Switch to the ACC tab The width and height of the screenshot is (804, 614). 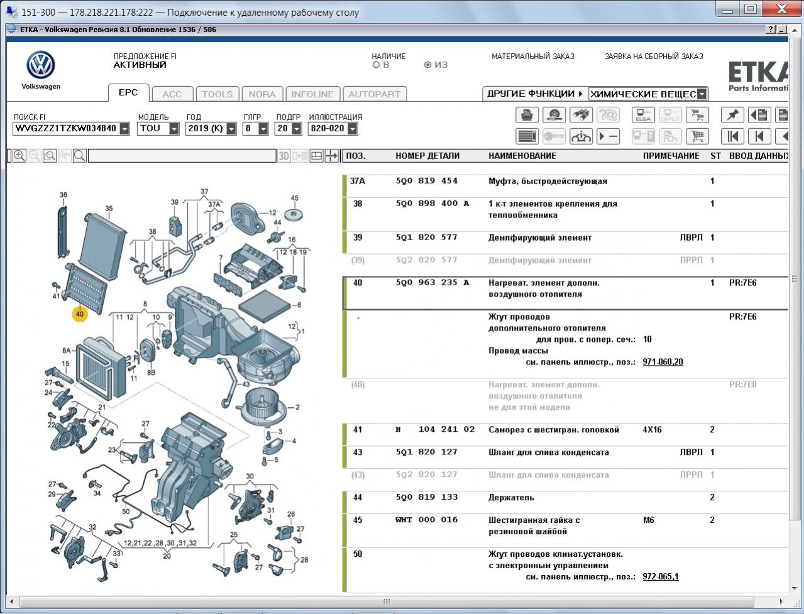coord(172,94)
